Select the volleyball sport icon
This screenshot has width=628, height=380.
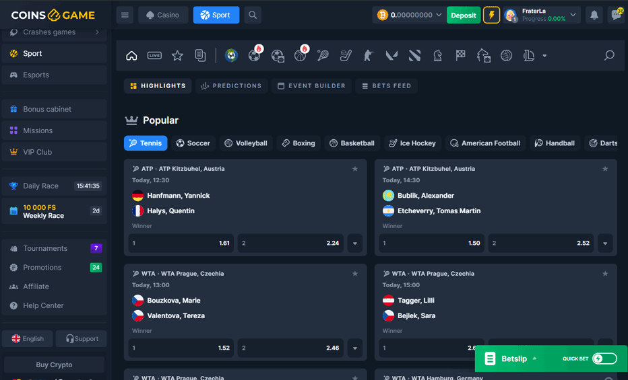tap(506, 56)
